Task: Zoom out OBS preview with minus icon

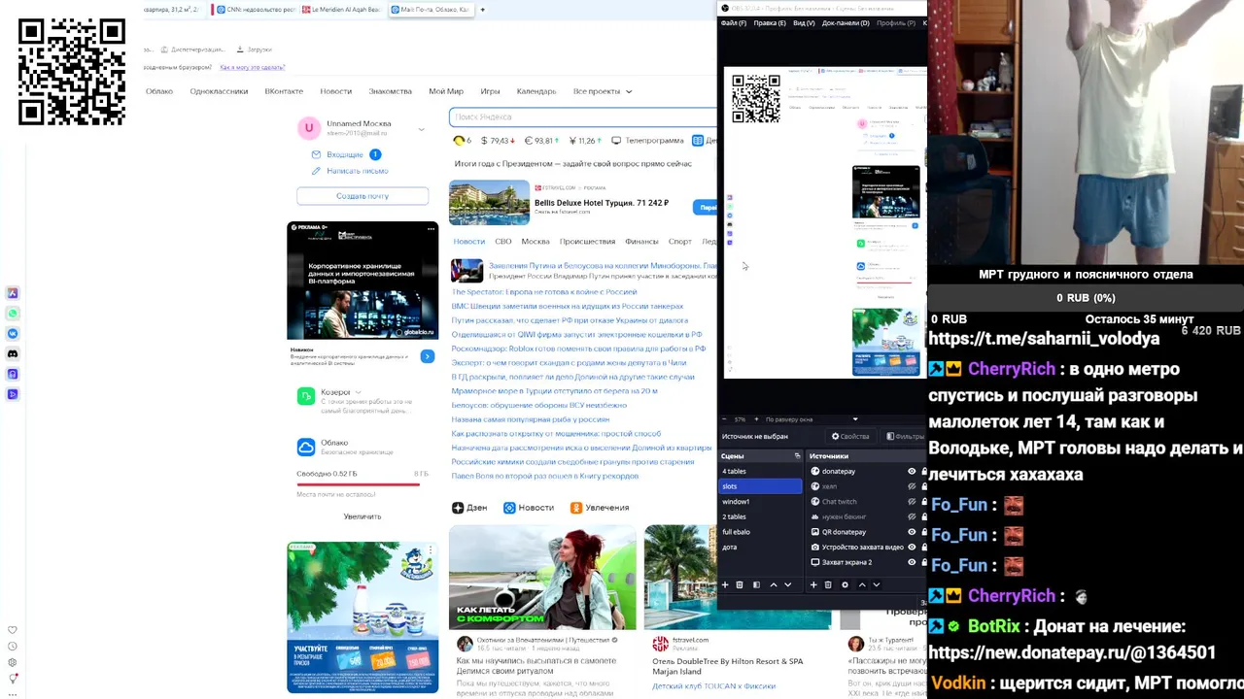Action: click(x=724, y=419)
